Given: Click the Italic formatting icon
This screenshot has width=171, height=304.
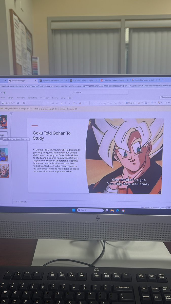Looking at the screenshot, I should [65, 103].
